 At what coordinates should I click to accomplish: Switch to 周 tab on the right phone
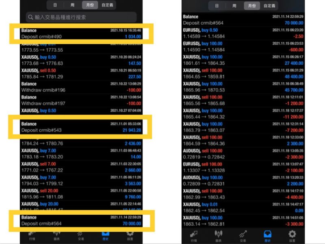coord(234,6)
